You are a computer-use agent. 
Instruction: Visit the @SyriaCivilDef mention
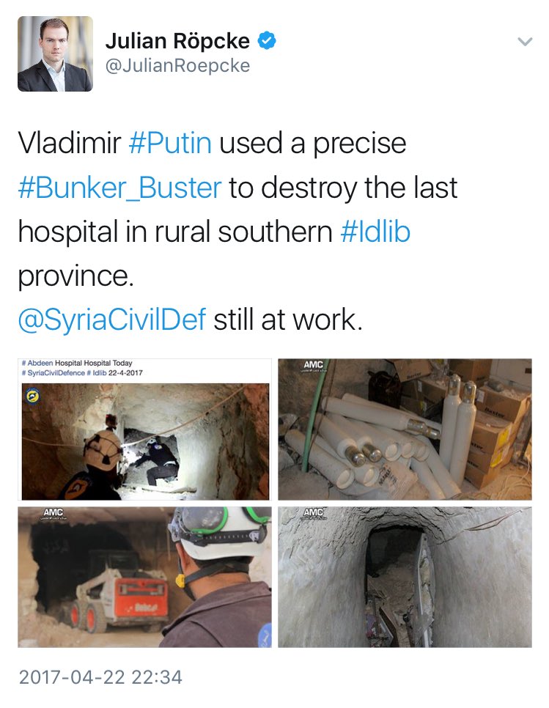point(112,320)
